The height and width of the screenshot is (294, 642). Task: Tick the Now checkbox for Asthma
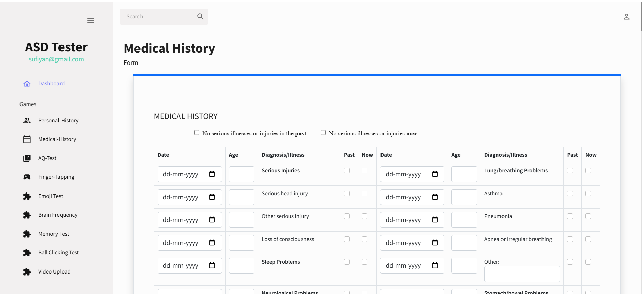[x=588, y=194]
